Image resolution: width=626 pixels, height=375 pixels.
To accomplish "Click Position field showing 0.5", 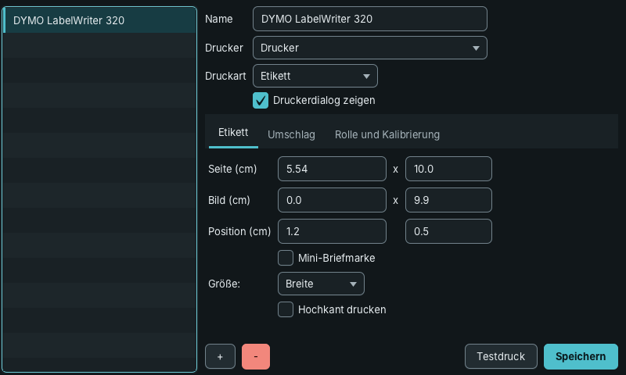I will (x=448, y=231).
